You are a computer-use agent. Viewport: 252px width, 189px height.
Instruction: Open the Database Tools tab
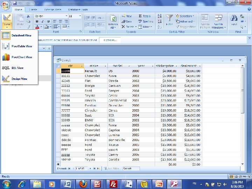(78, 10)
